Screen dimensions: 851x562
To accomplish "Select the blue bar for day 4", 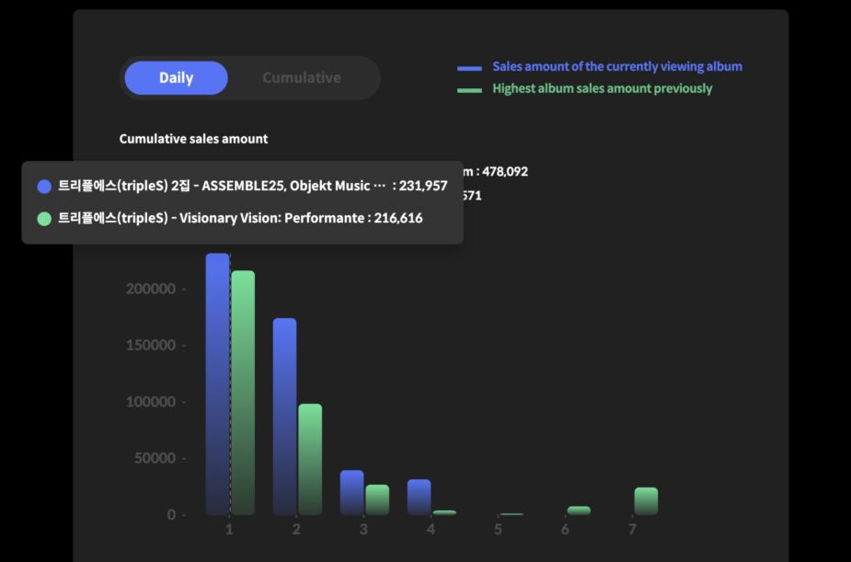I will point(420,498).
